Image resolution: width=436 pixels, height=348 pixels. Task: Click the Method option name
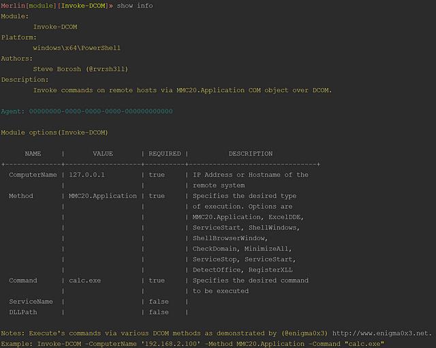click(21, 196)
